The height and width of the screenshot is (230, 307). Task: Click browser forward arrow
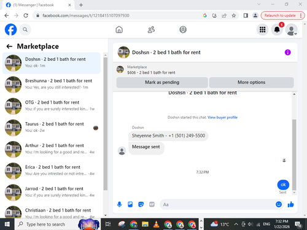(16, 15)
